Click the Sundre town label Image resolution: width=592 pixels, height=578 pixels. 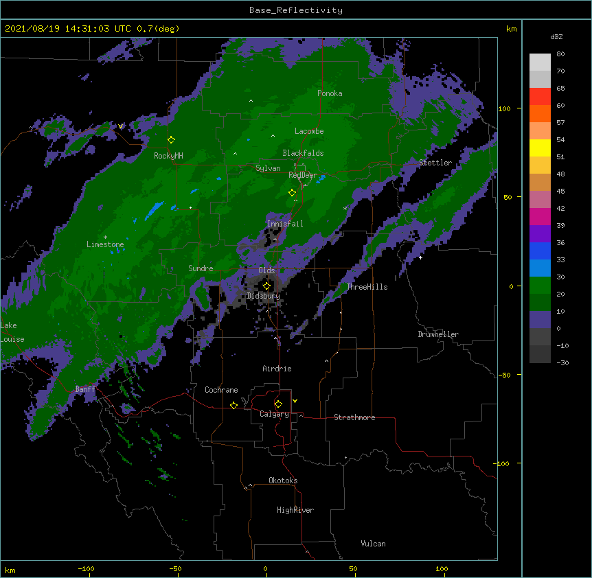point(201,268)
